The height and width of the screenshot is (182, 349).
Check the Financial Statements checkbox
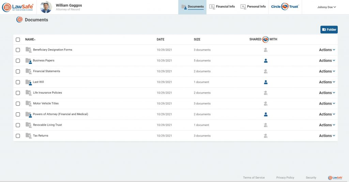[x=18, y=71]
